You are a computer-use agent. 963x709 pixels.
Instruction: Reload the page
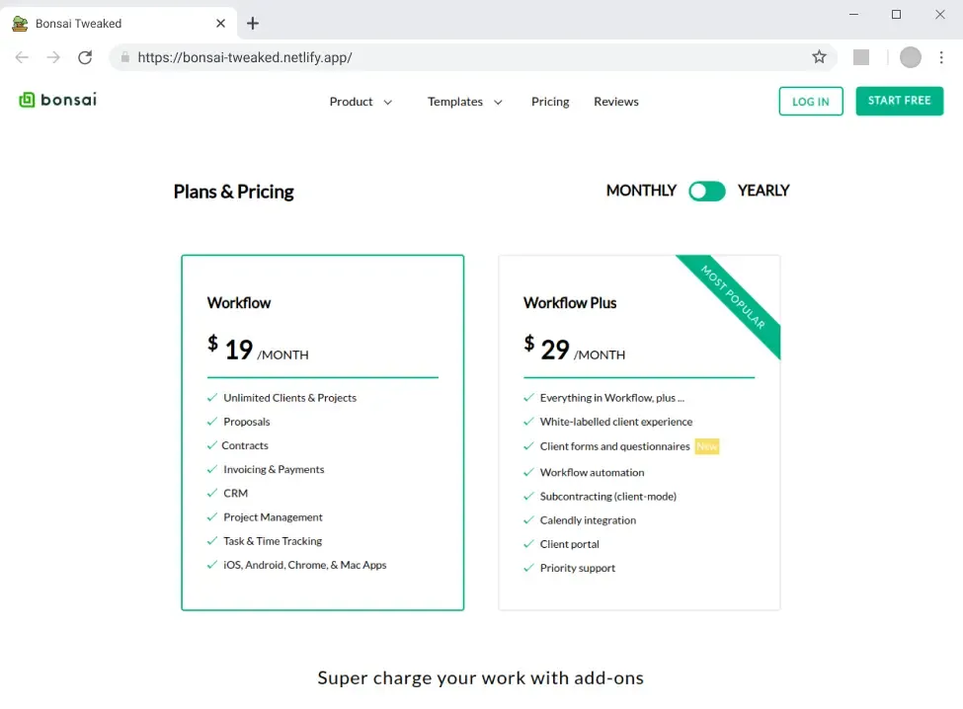click(x=85, y=57)
